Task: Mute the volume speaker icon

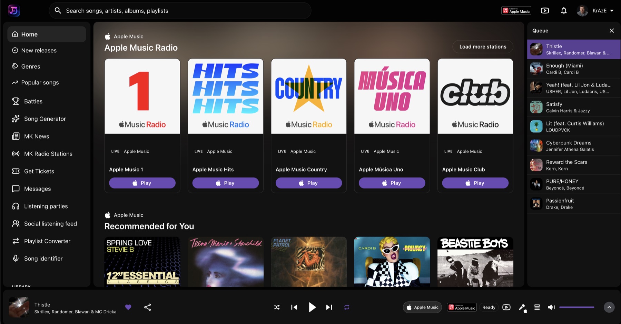Action: [551, 307]
